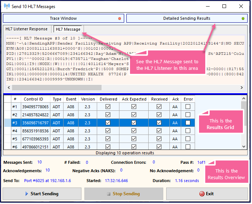The image size is (252, 204).
Task: Toggle Received checkbox in row #3
Action: tap(159, 123)
